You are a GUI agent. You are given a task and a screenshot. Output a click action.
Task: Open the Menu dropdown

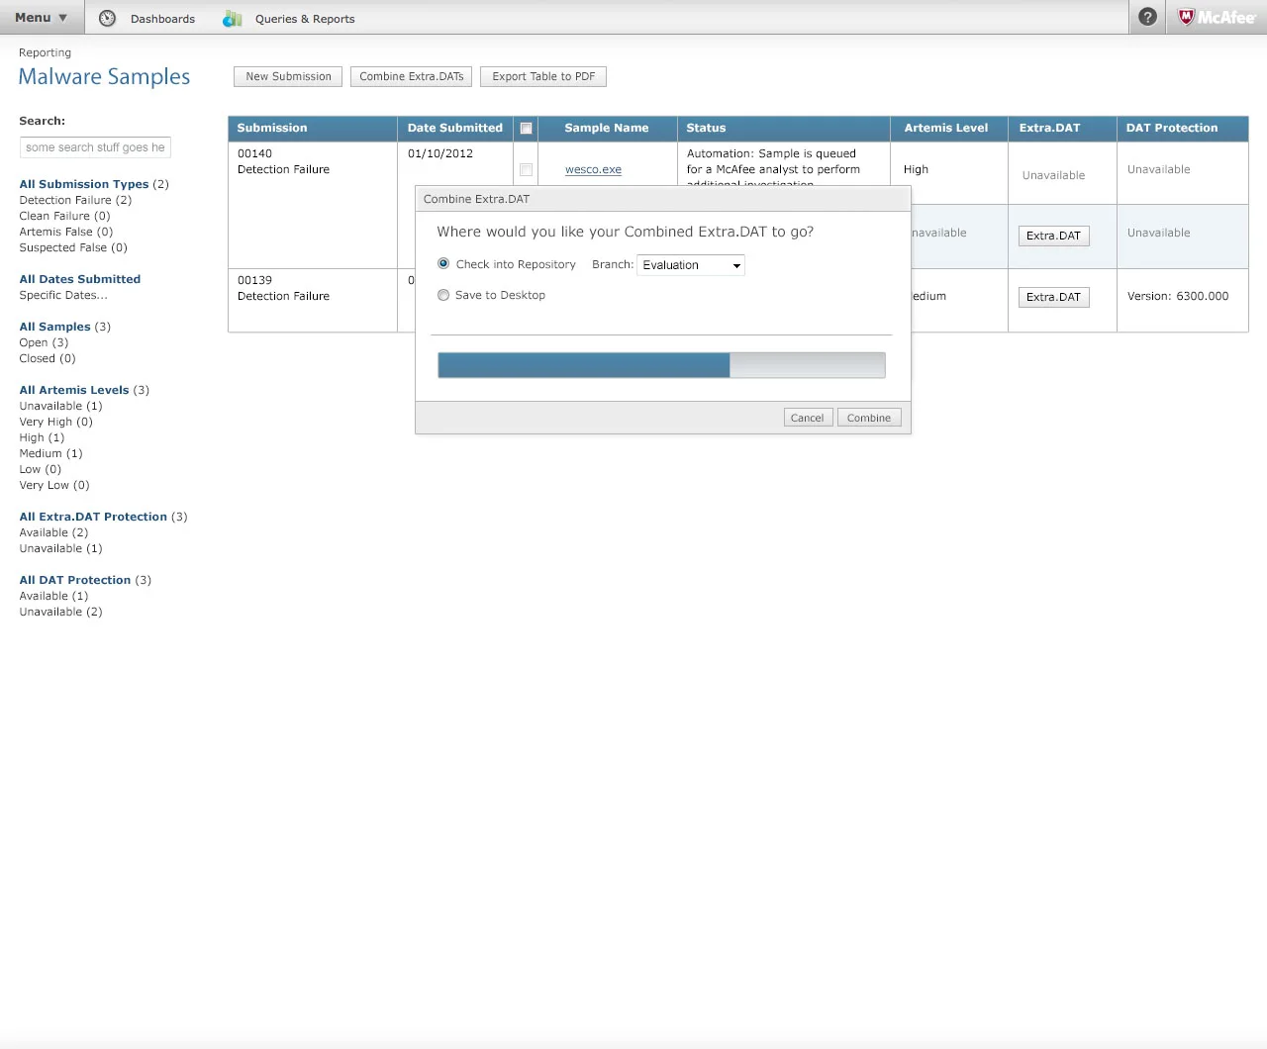(x=42, y=17)
